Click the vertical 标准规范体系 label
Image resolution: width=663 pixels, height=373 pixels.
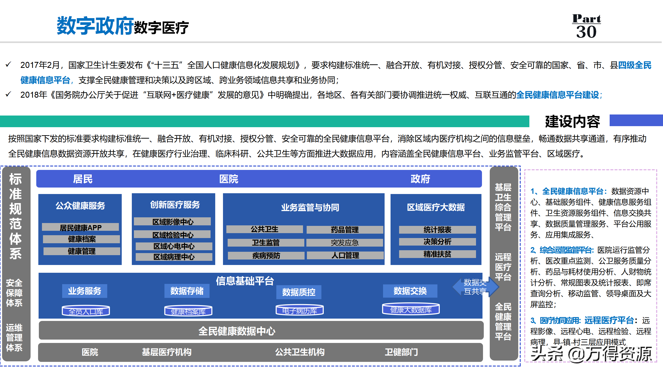coord(16,217)
